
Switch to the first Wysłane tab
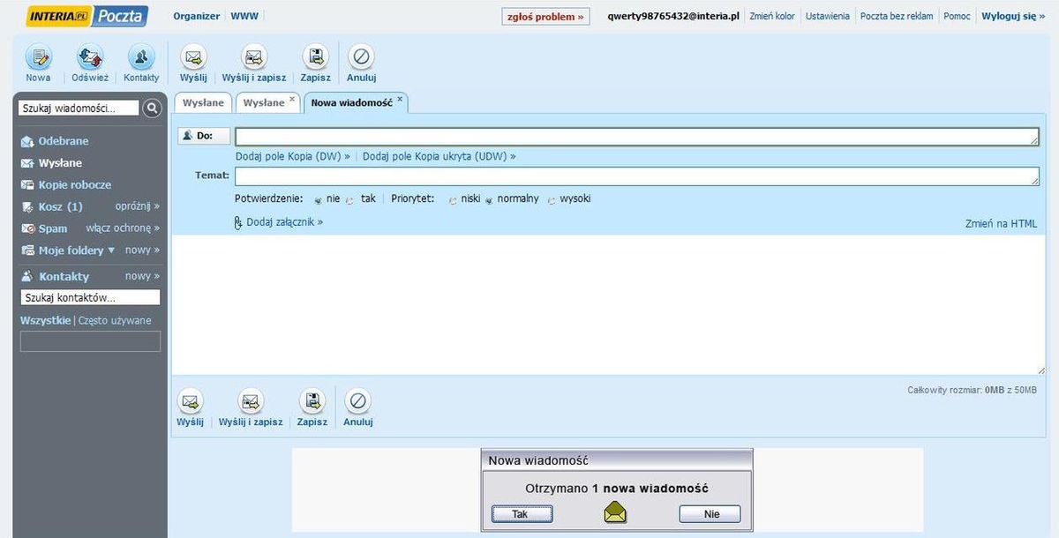(203, 102)
